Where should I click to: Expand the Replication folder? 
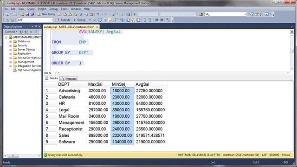(x=10, y=54)
